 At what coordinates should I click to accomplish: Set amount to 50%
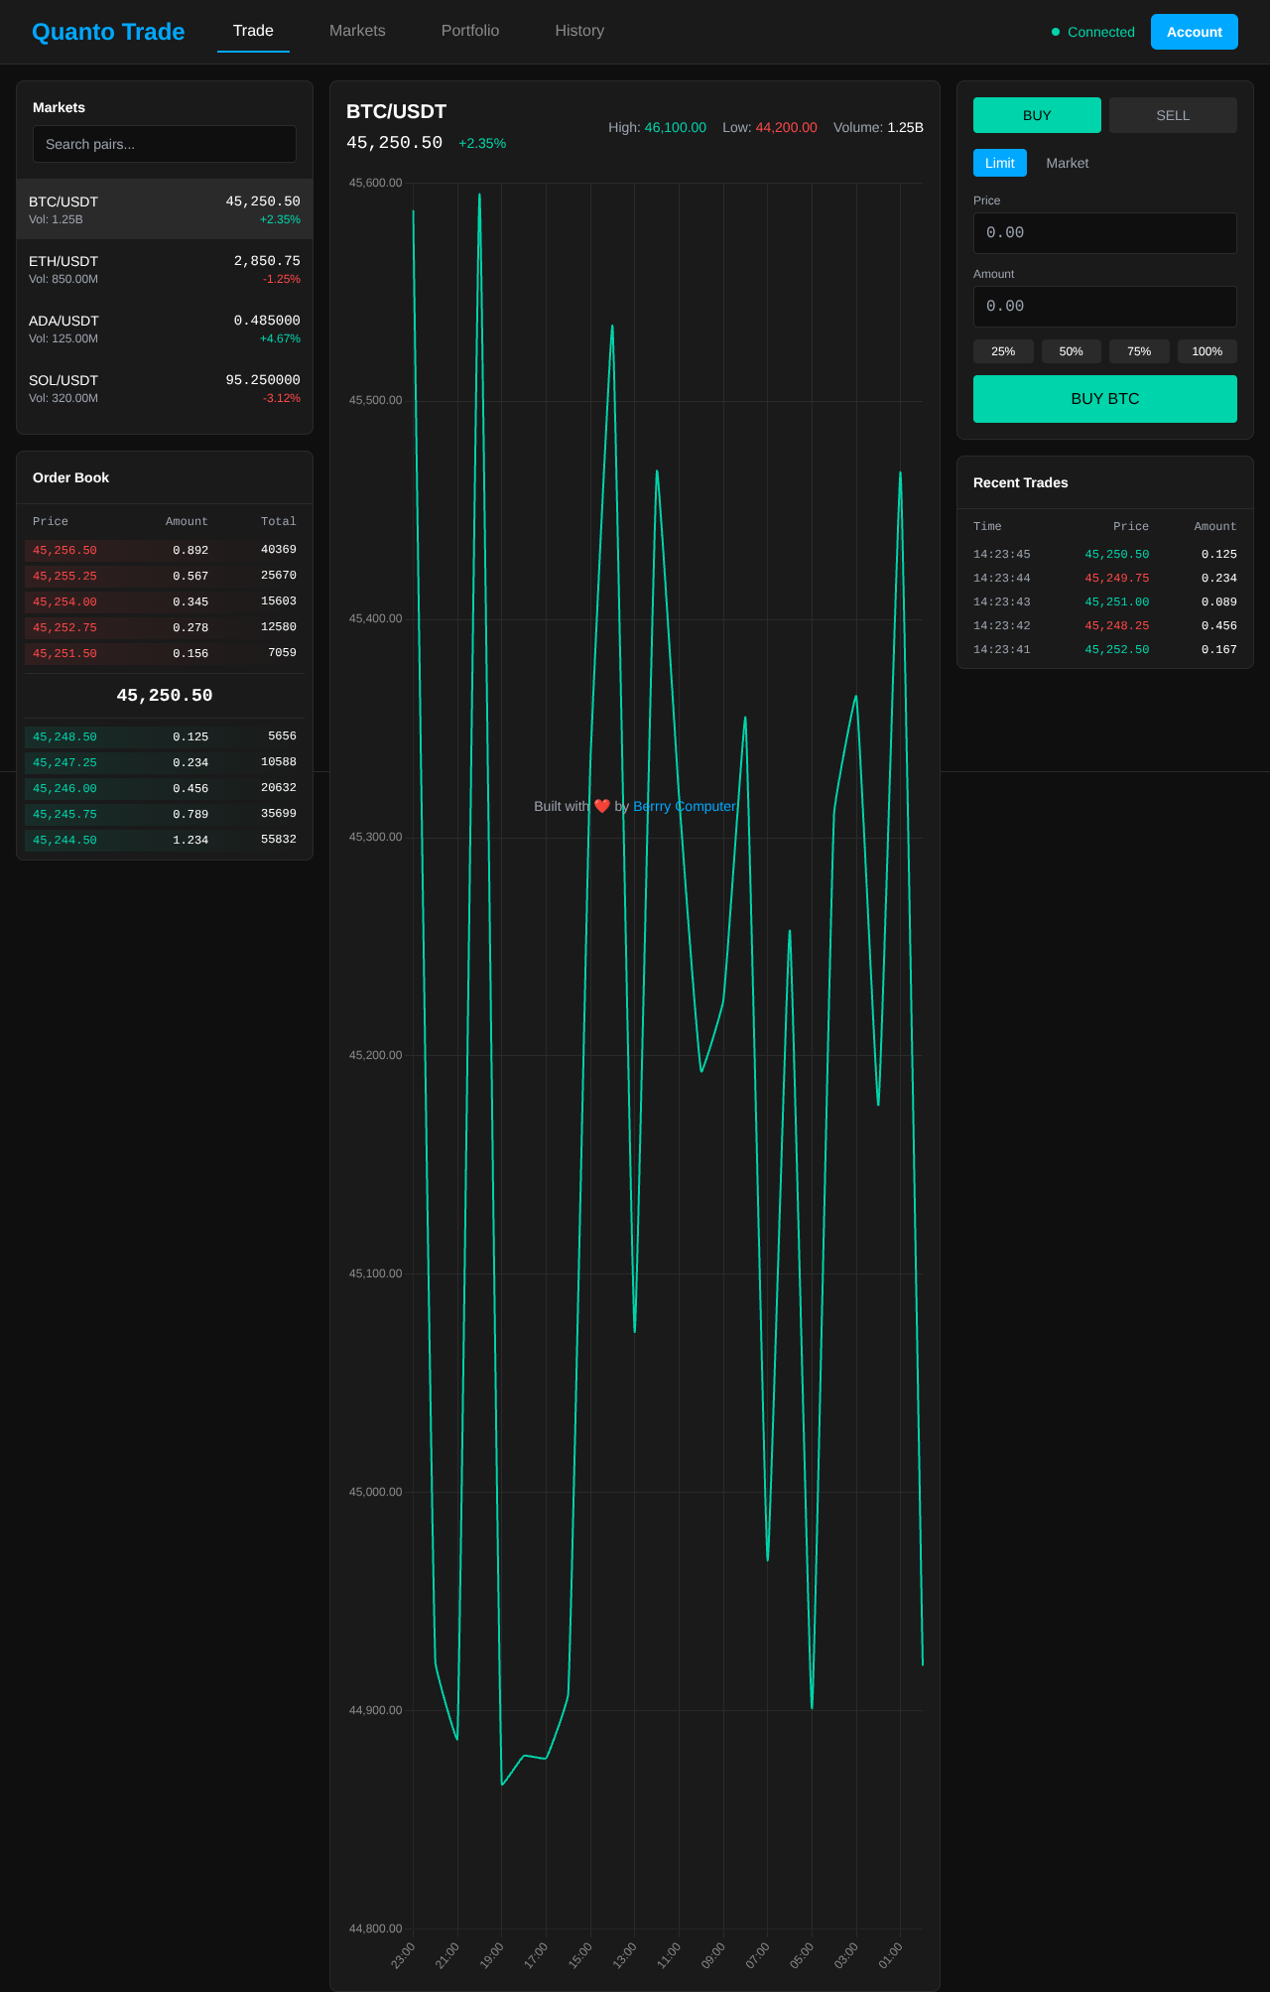pyautogui.click(x=1072, y=351)
